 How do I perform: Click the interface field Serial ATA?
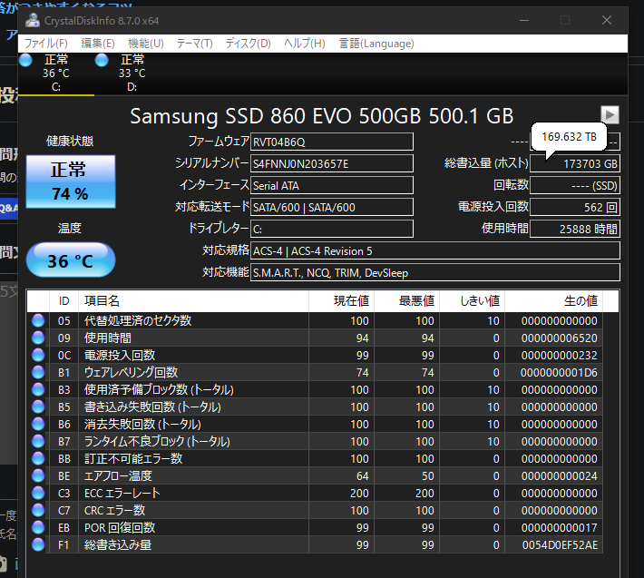point(332,185)
